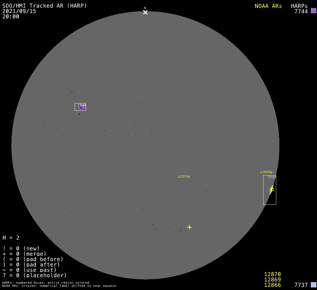Click the H = 2 counter

[11, 238]
